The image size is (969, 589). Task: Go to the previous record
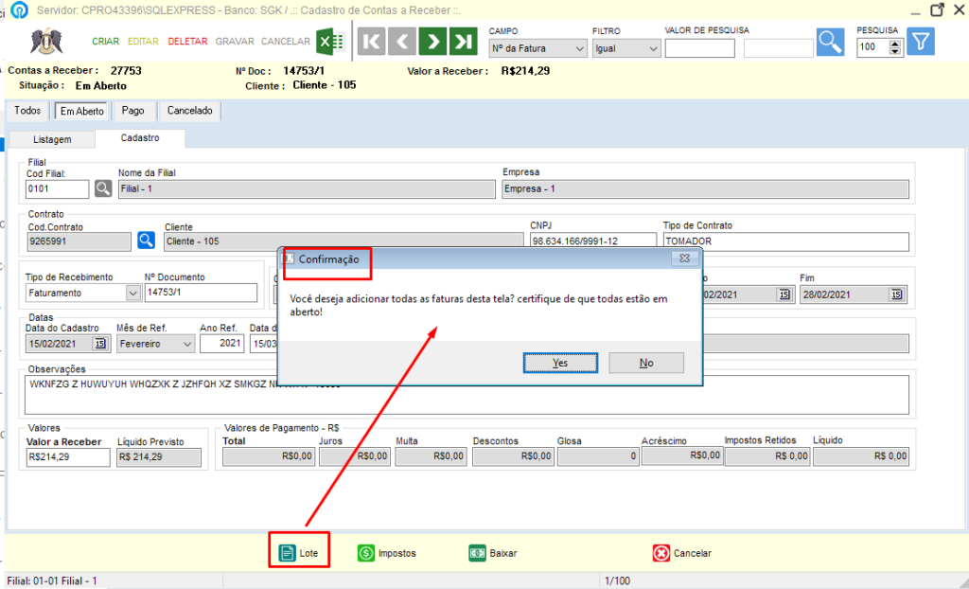click(x=401, y=42)
